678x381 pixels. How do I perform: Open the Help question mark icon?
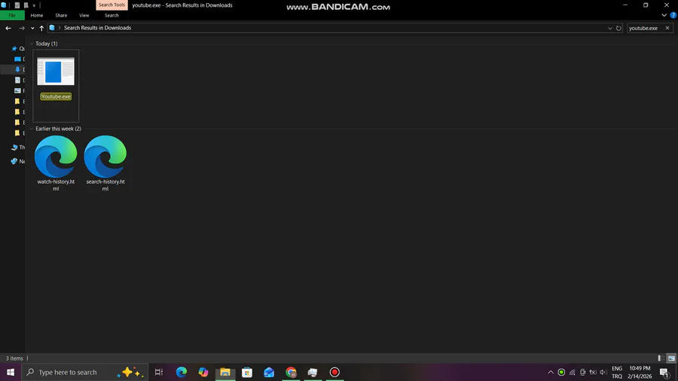[673, 16]
